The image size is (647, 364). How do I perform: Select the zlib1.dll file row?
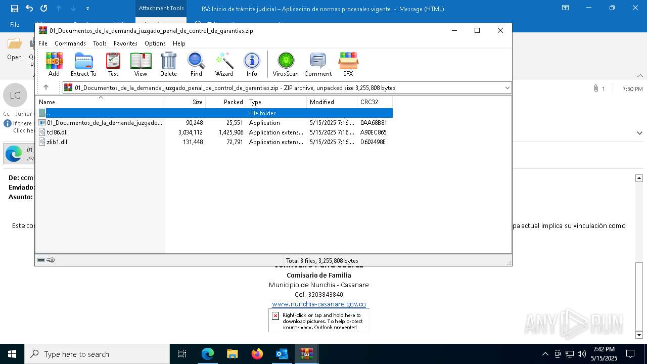tap(214, 142)
